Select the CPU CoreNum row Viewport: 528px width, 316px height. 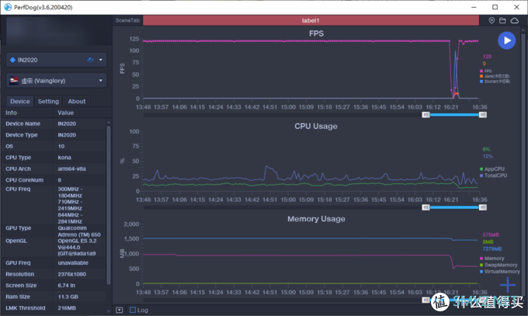pyautogui.click(x=54, y=180)
